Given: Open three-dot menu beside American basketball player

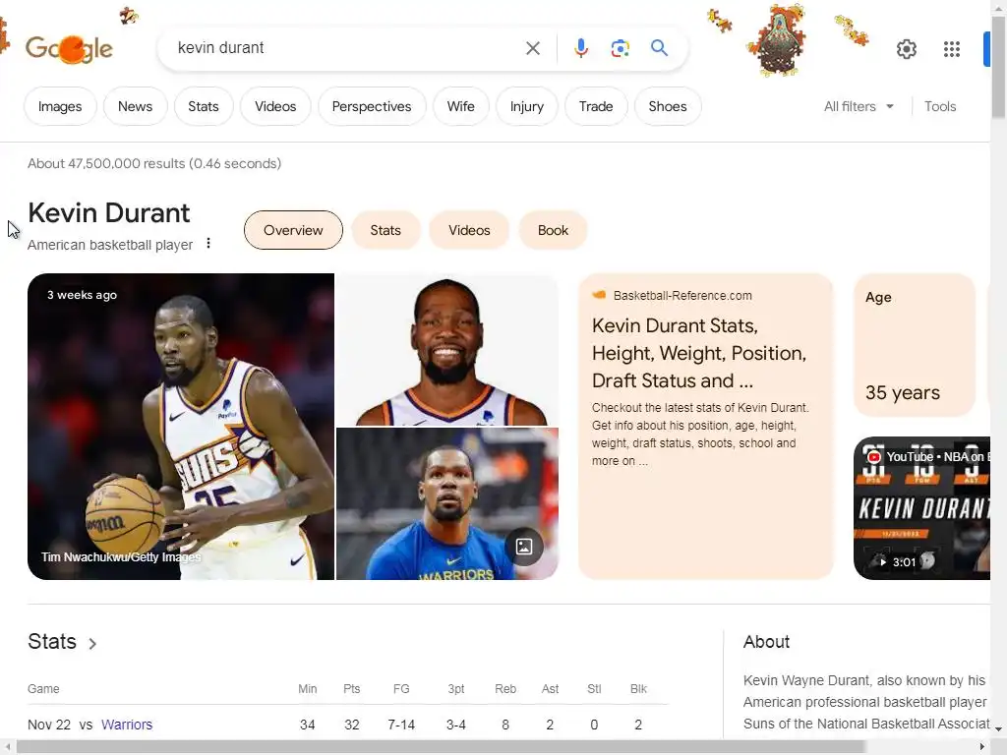Looking at the screenshot, I should [208, 244].
